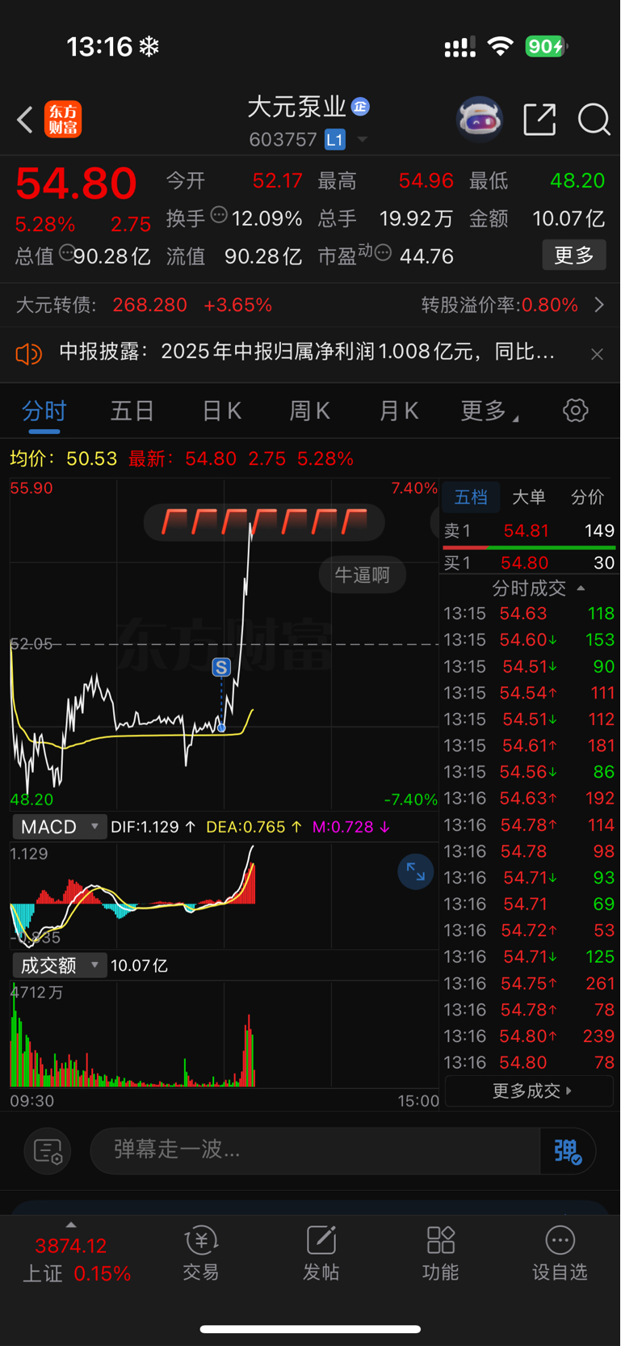621x1346 pixels.
Task: Tap the 卖1 54.81 quote row
Action: [529, 530]
